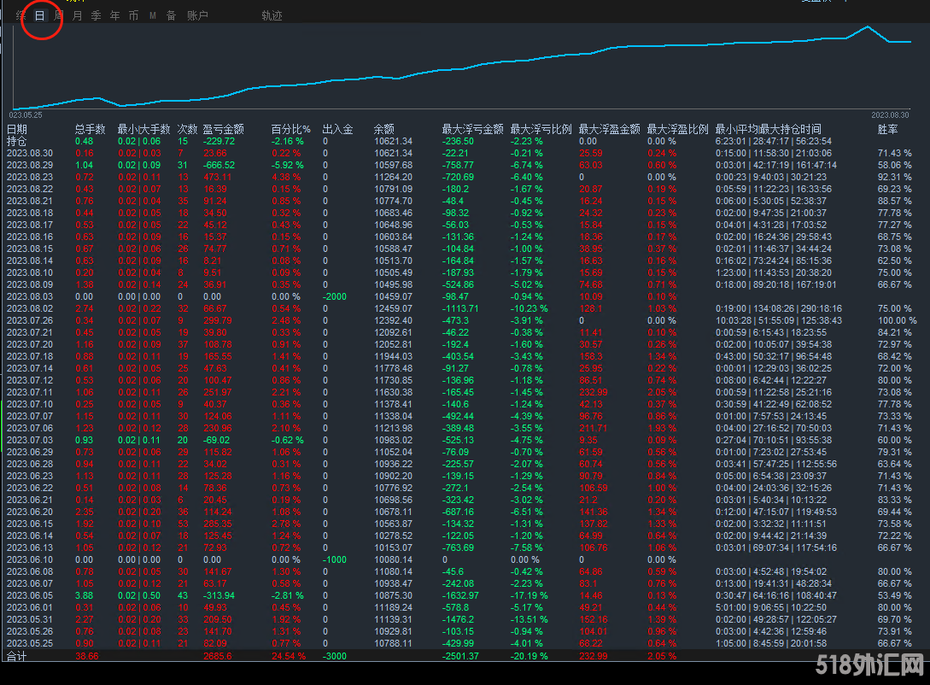930x685 pixels.
Task: Select the 2023.06.05 row date
Action: pyautogui.click(x=30, y=594)
